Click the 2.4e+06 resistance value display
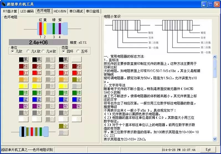The width and height of the screenshot is (221, 154). [38, 42]
